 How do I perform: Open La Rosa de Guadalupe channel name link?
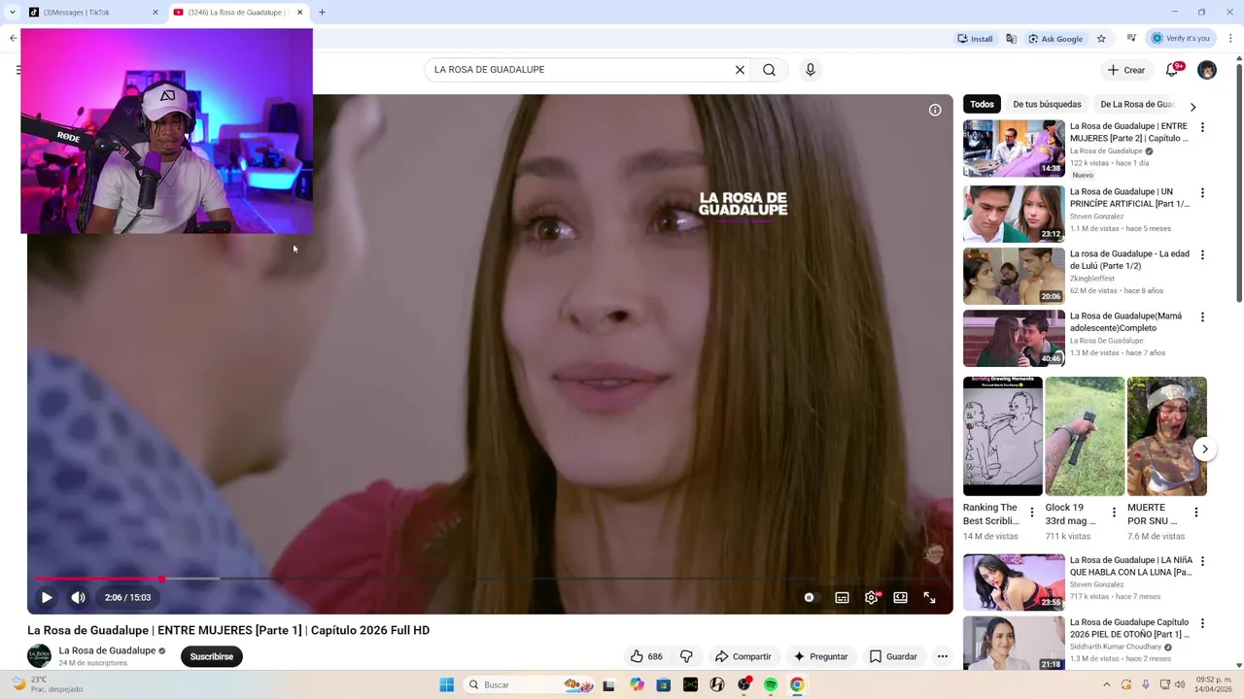(x=107, y=650)
